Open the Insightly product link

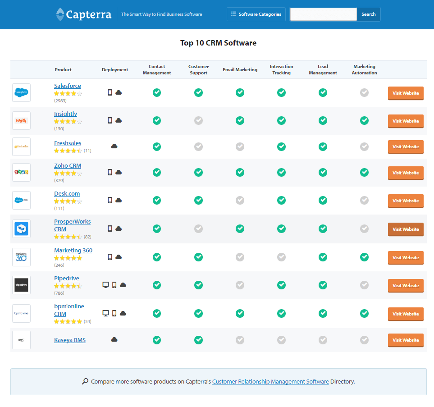pos(66,114)
